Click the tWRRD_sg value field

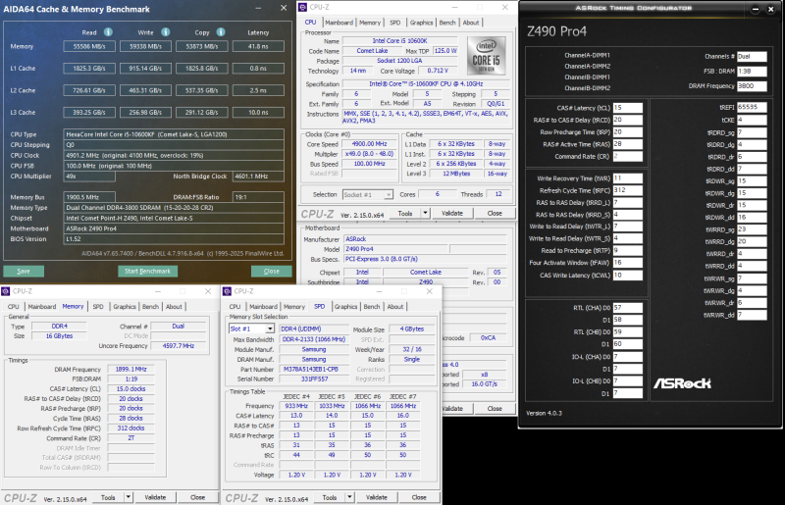[x=752, y=229]
